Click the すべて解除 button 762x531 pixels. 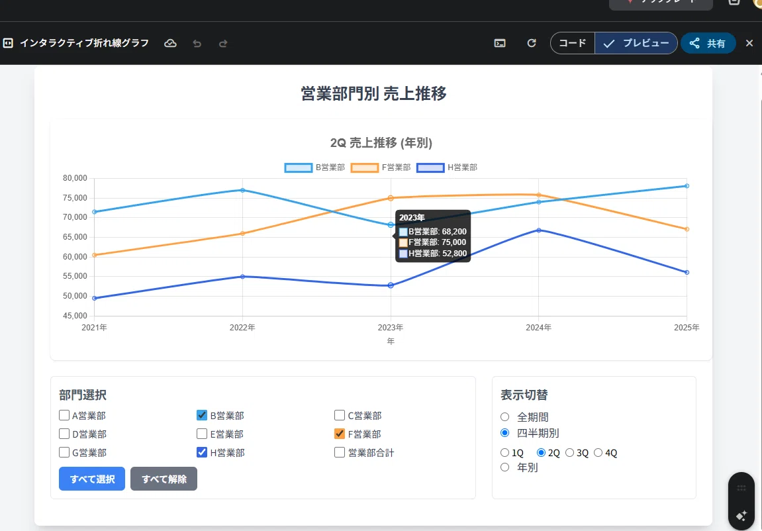pos(164,479)
